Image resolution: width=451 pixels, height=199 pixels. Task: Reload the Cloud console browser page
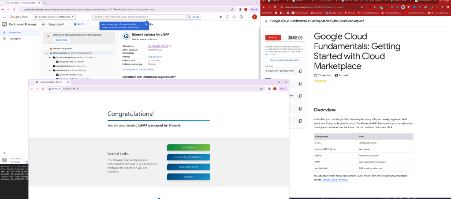point(14,10)
